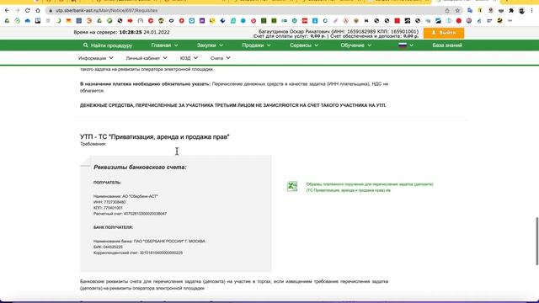This screenshot has width=539, height=303.
Task: Expand the Главная menu
Action: click(164, 45)
